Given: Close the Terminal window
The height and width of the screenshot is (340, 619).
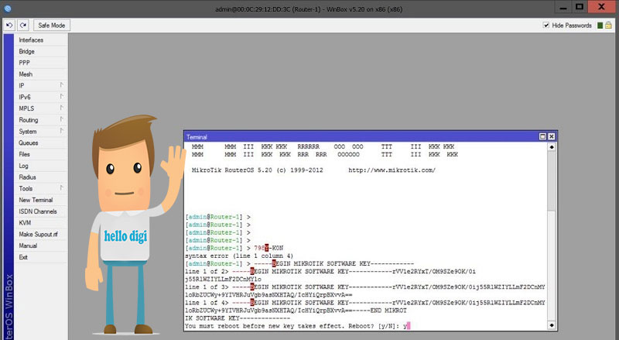Looking at the screenshot, I should (552, 137).
